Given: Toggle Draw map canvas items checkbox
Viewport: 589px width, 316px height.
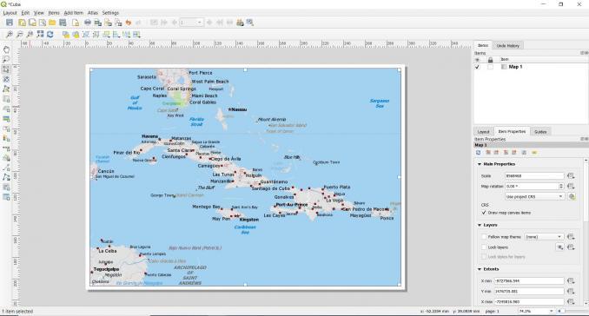Looking at the screenshot, I should coord(484,213).
